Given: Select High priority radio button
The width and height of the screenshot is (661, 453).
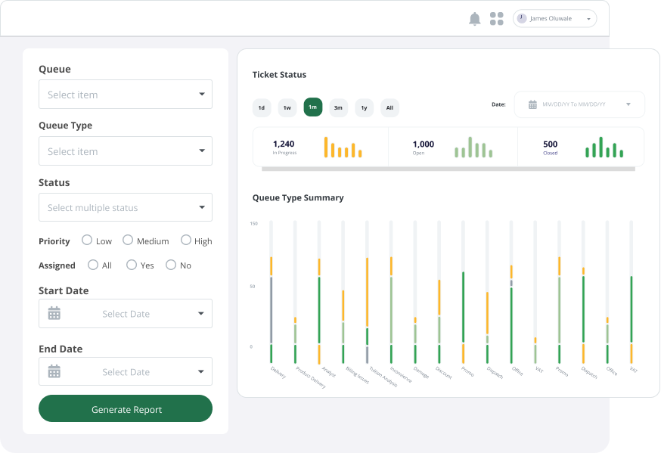Looking at the screenshot, I should pos(186,240).
